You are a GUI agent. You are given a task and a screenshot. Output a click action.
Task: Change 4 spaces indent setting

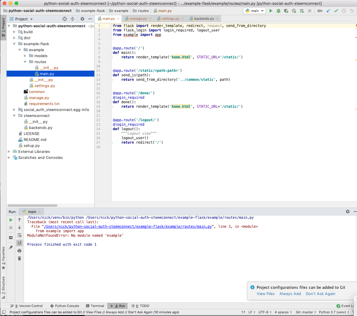pos(283,312)
